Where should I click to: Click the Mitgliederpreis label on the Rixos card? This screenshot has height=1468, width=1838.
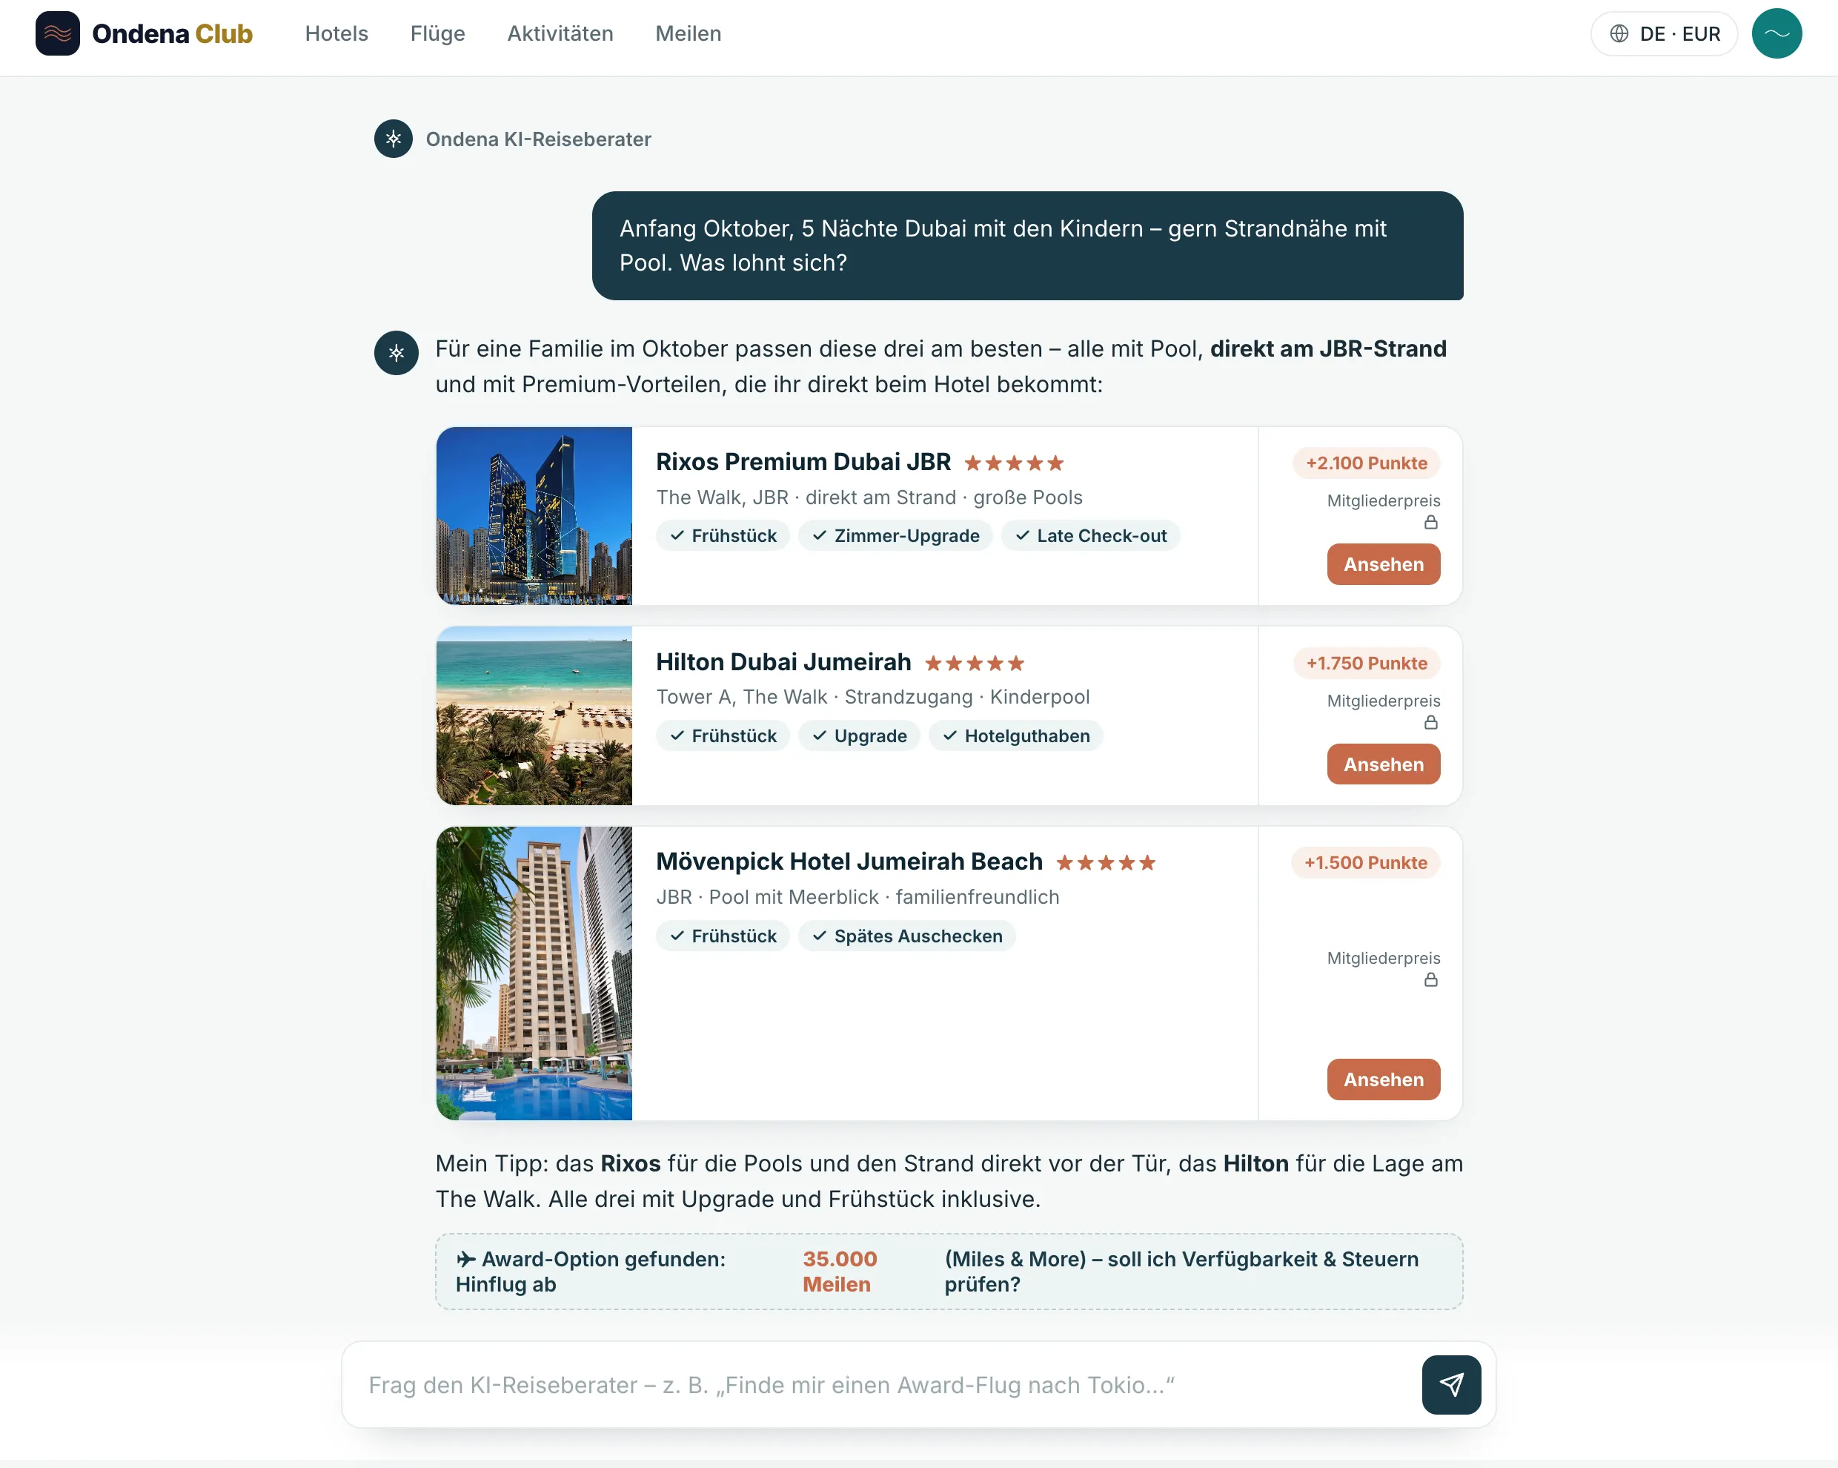coord(1383,500)
